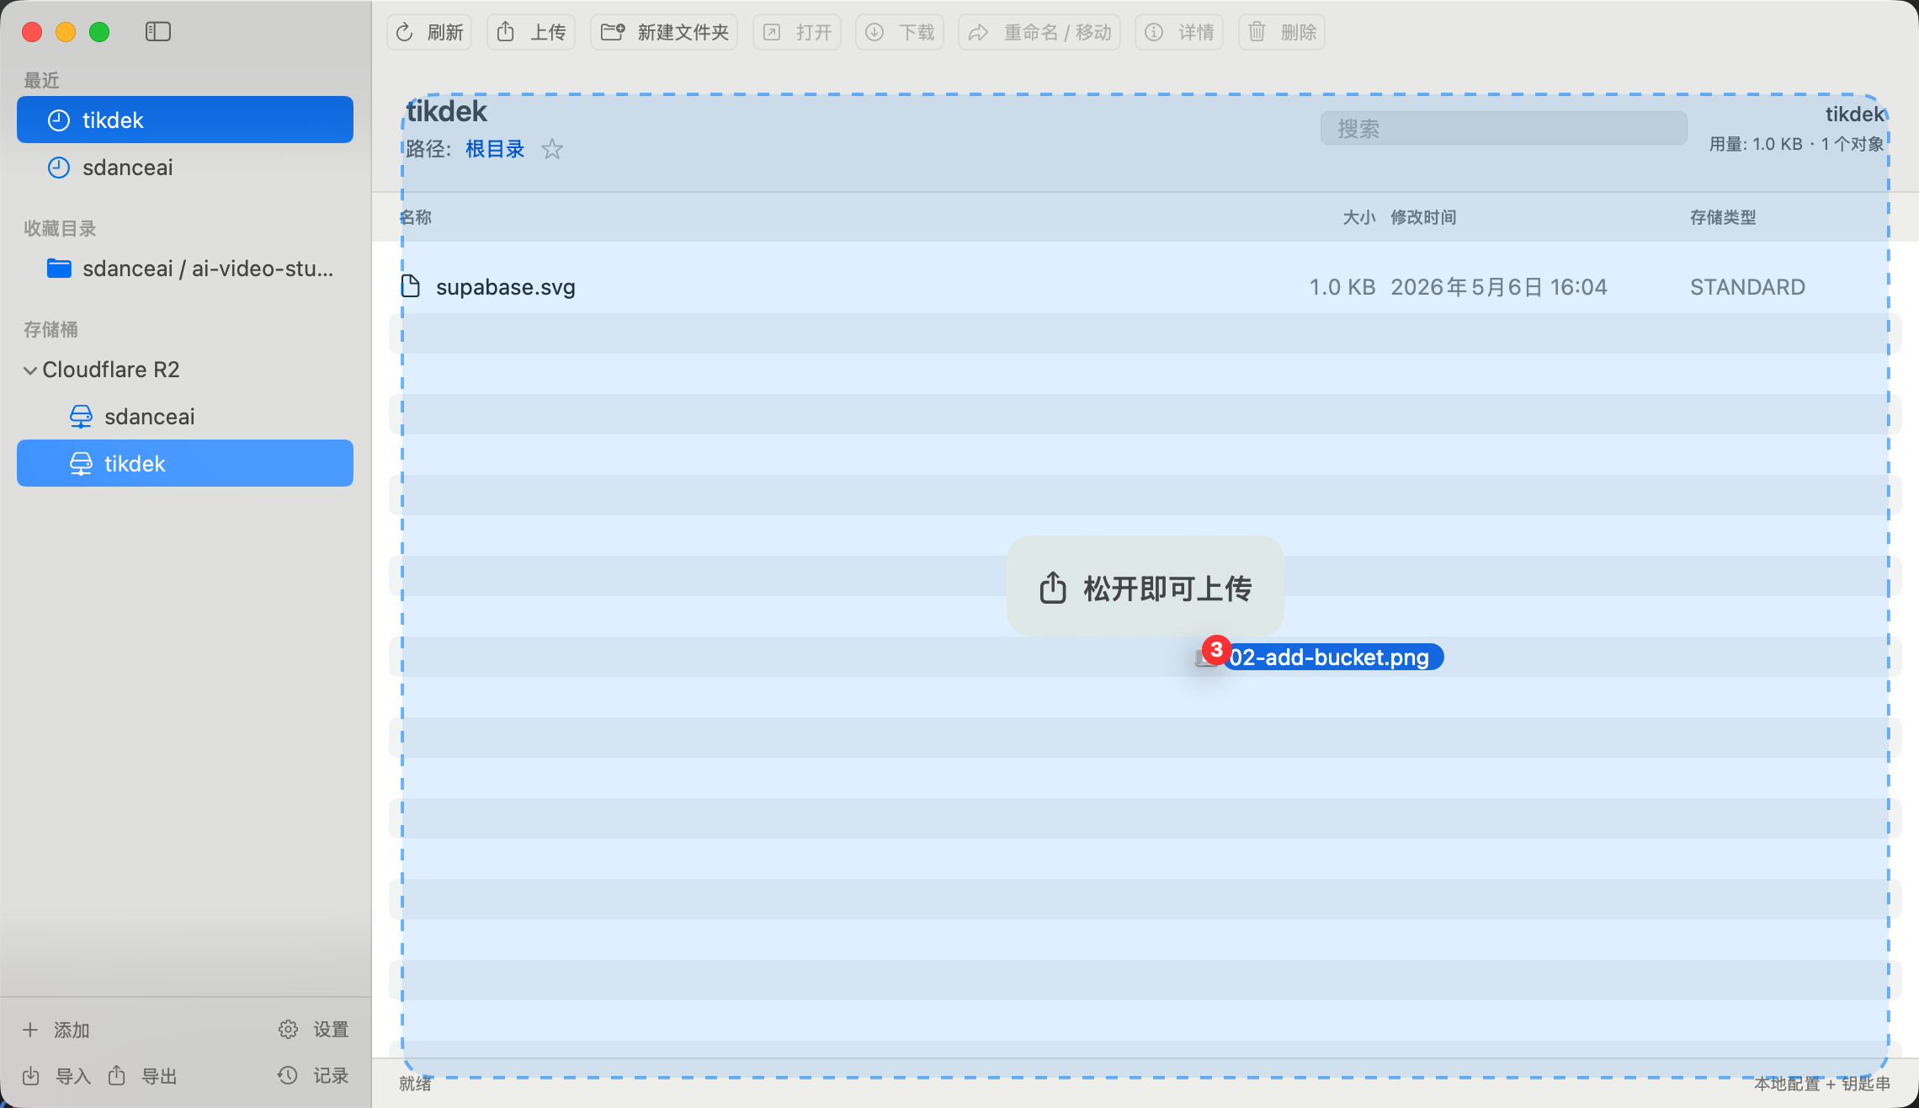
Task: Click the Export (导出) button
Action: 142,1076
